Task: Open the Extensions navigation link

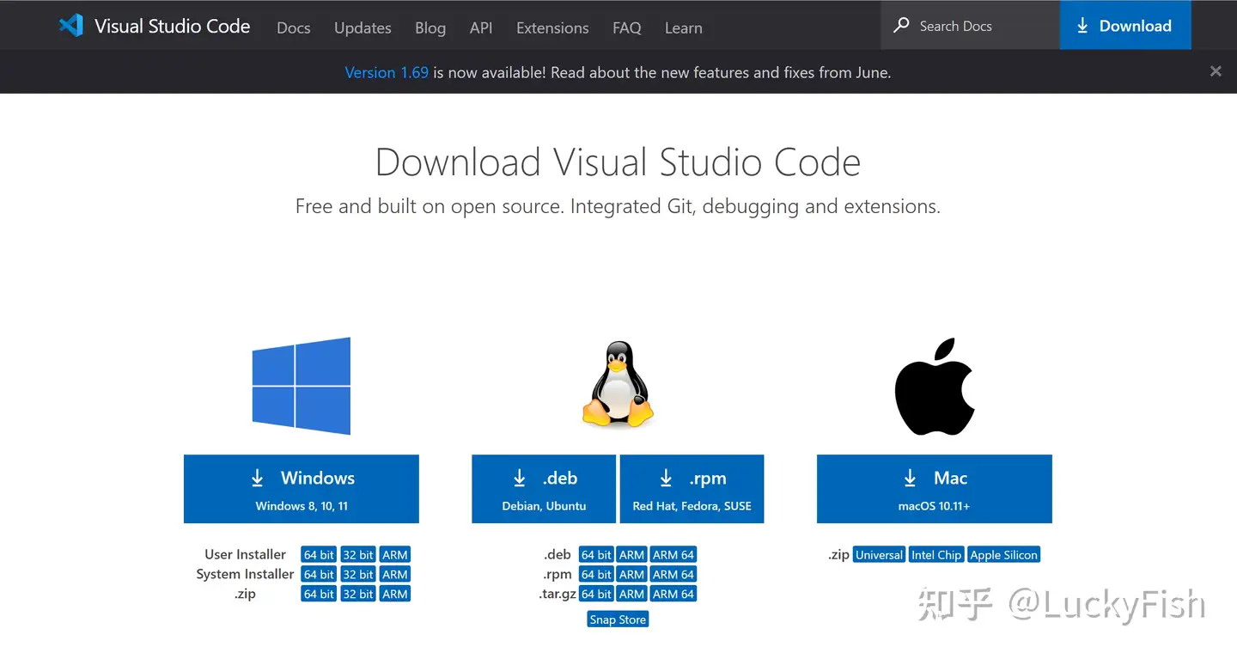Action: point(552,27)
